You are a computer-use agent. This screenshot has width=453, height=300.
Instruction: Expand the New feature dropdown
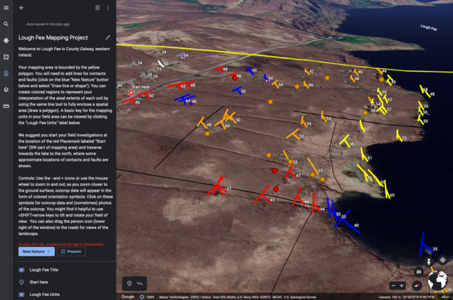pos(36,251)
